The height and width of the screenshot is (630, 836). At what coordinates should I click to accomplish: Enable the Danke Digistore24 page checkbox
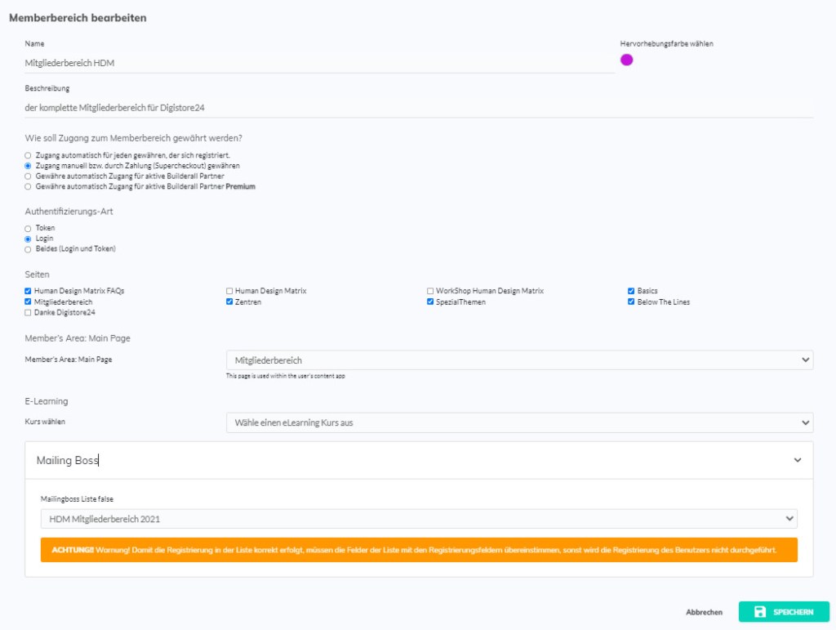coord(29,312)
